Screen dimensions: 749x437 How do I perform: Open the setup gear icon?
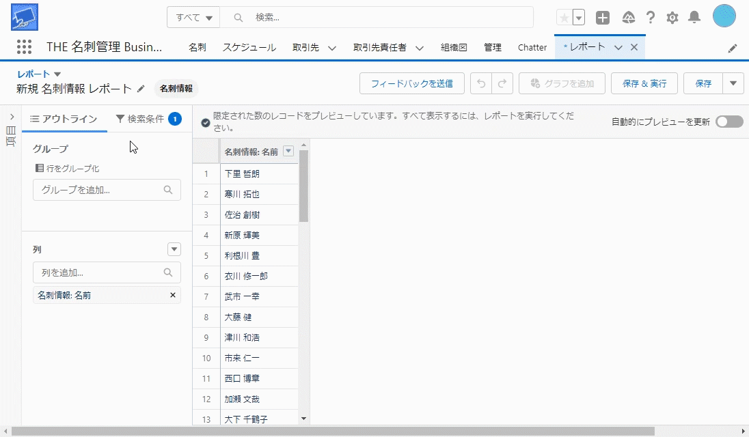(672, 18)
